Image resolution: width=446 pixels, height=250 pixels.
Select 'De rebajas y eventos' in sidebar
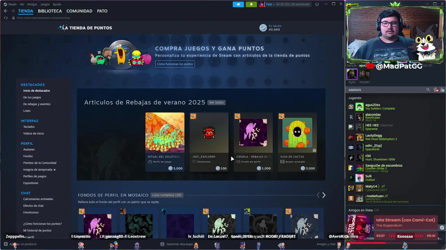[x=37, y=104]
